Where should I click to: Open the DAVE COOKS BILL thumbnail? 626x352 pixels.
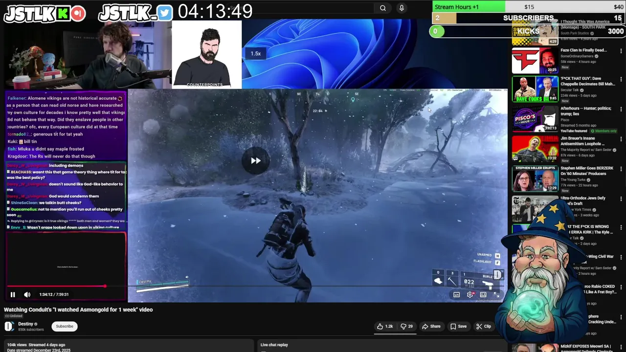tap(535, 89)
